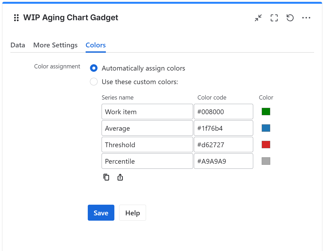The image size is (325, 251).
Task: Click the gray Percentile color swatch
Action: pos(266,161)
